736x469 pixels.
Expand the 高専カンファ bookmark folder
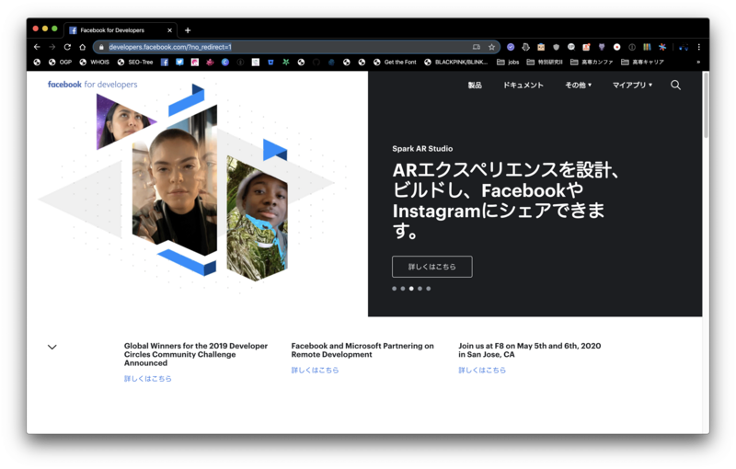(592, 62)
